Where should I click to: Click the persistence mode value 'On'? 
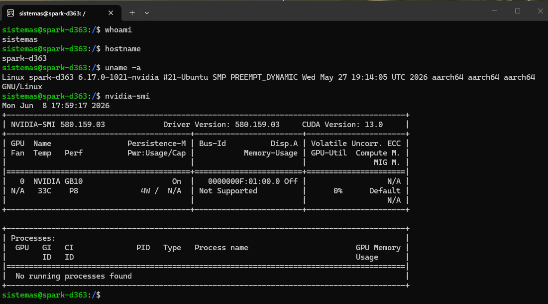pos(177,181)
